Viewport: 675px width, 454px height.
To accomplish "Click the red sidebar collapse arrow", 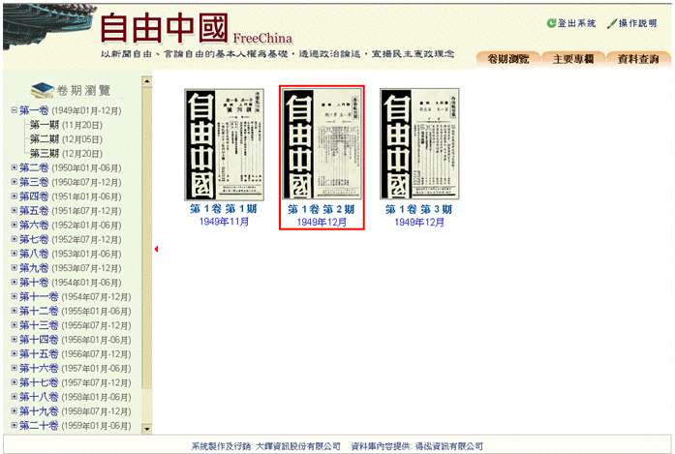I will 156,250.
